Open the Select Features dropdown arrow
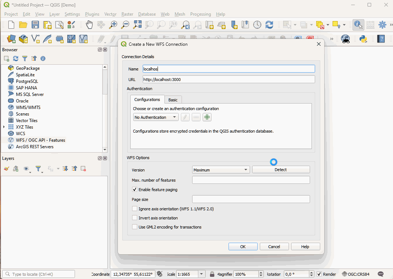 tap(295, 25)
